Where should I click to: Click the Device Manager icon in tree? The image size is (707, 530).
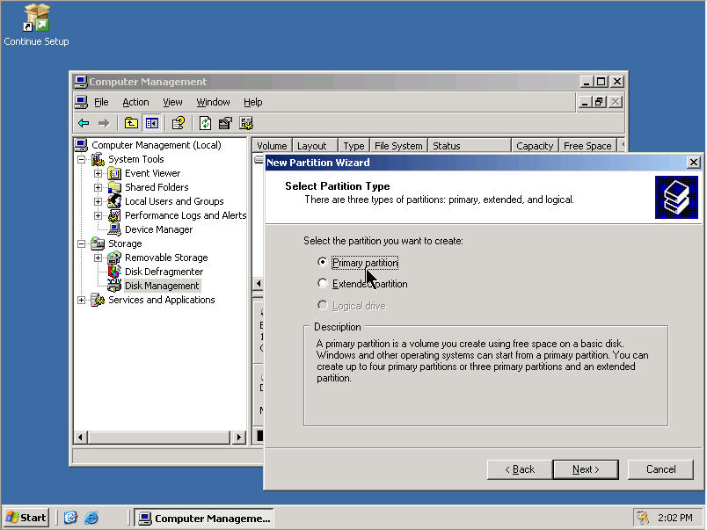point(114,229)
